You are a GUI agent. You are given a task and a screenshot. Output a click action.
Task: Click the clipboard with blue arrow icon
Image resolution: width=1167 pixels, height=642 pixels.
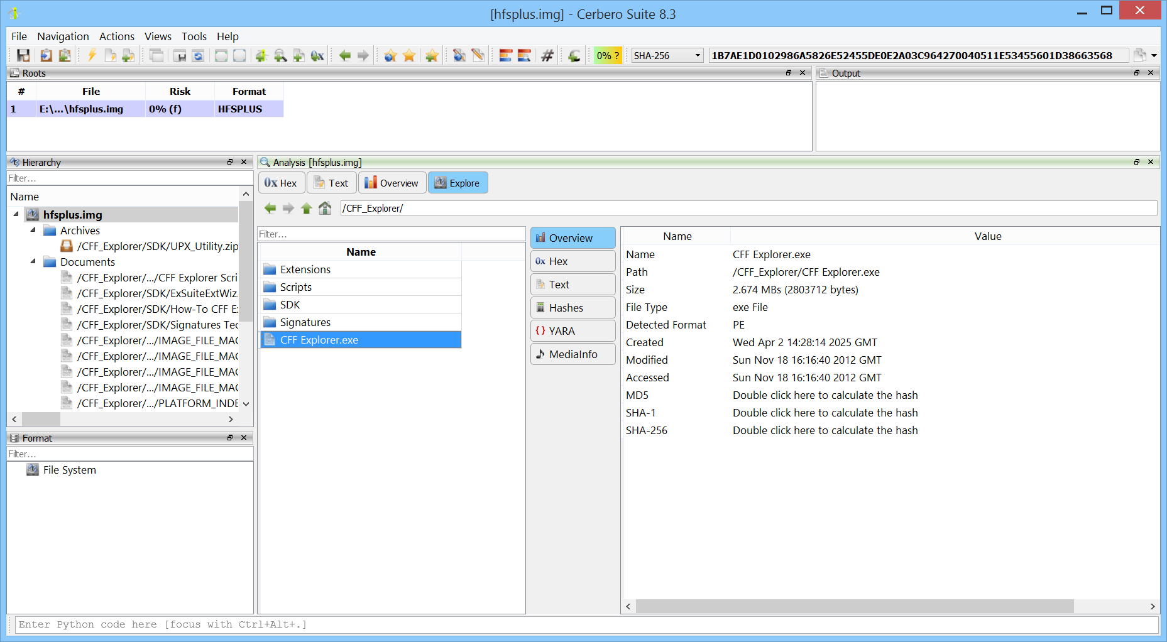[x=46, y=55]
